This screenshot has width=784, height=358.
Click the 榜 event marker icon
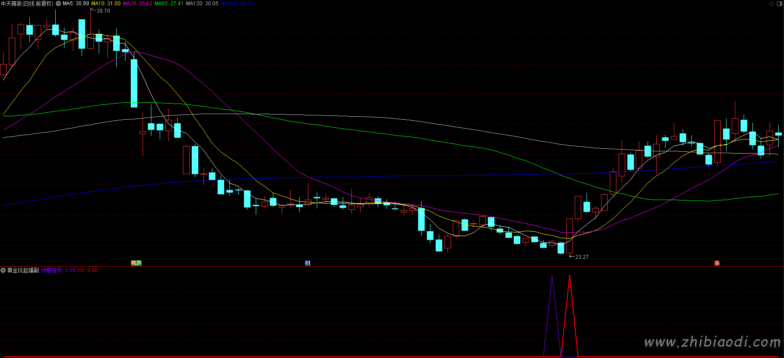pyautogui.click(x=134, y=263)
